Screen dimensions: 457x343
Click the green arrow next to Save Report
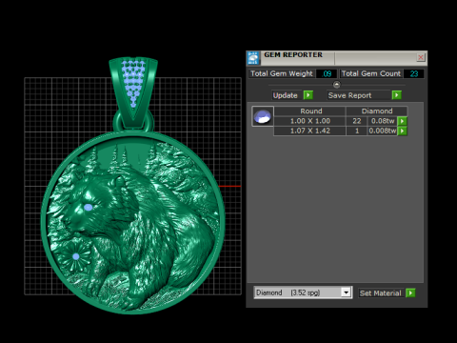pyautogui.click(x=397, y=95)
